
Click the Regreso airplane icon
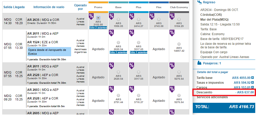coord(199,2)
